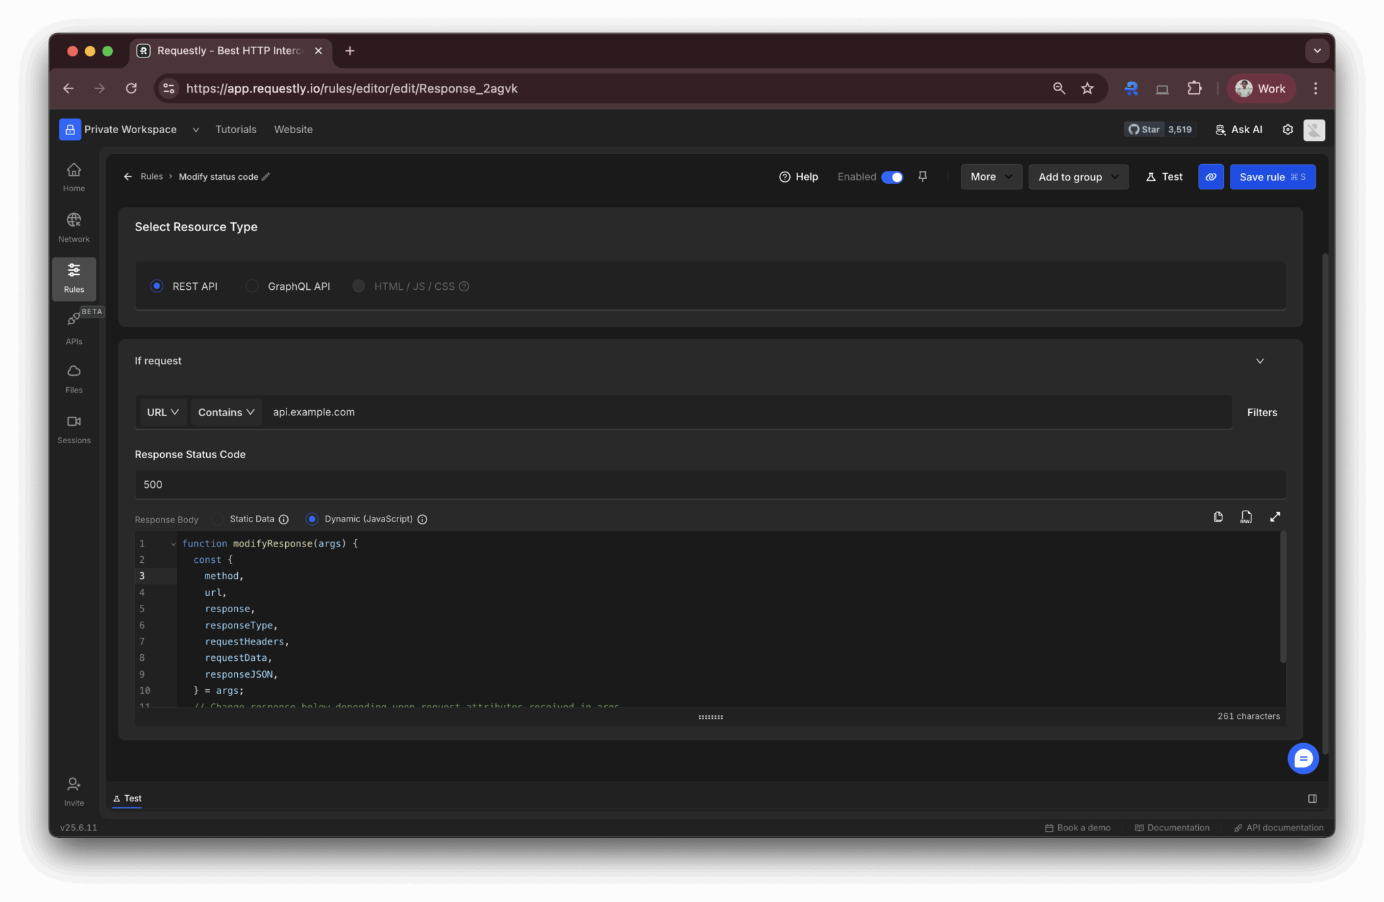
Task: Open workspace settings via the gear icon
Action: click(x=1287, y=129)
